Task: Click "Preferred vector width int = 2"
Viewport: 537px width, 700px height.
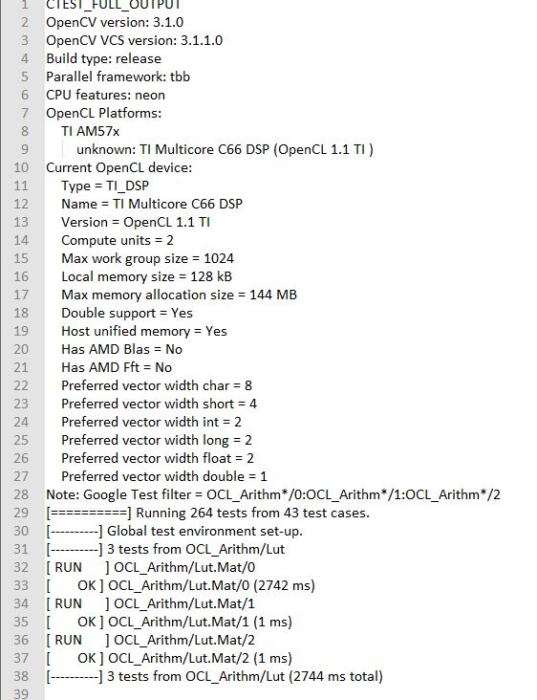Action: (151, 422)
